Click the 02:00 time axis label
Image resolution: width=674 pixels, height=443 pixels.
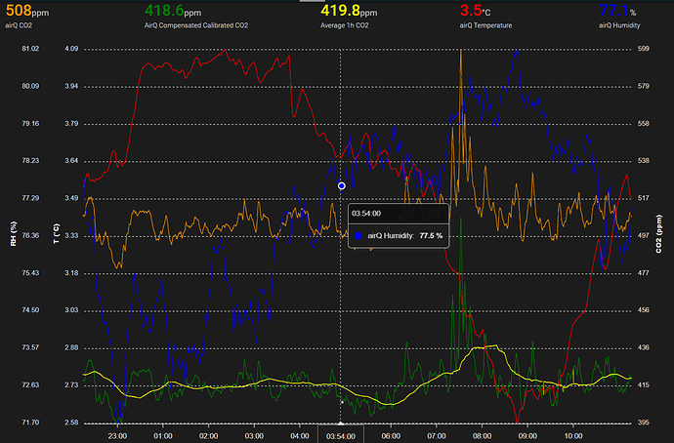pos(208,436)
